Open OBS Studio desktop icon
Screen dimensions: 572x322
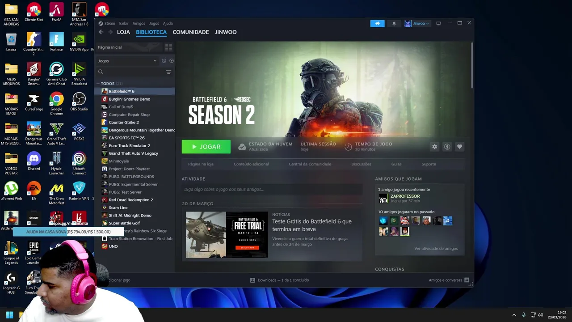(79, 102)
